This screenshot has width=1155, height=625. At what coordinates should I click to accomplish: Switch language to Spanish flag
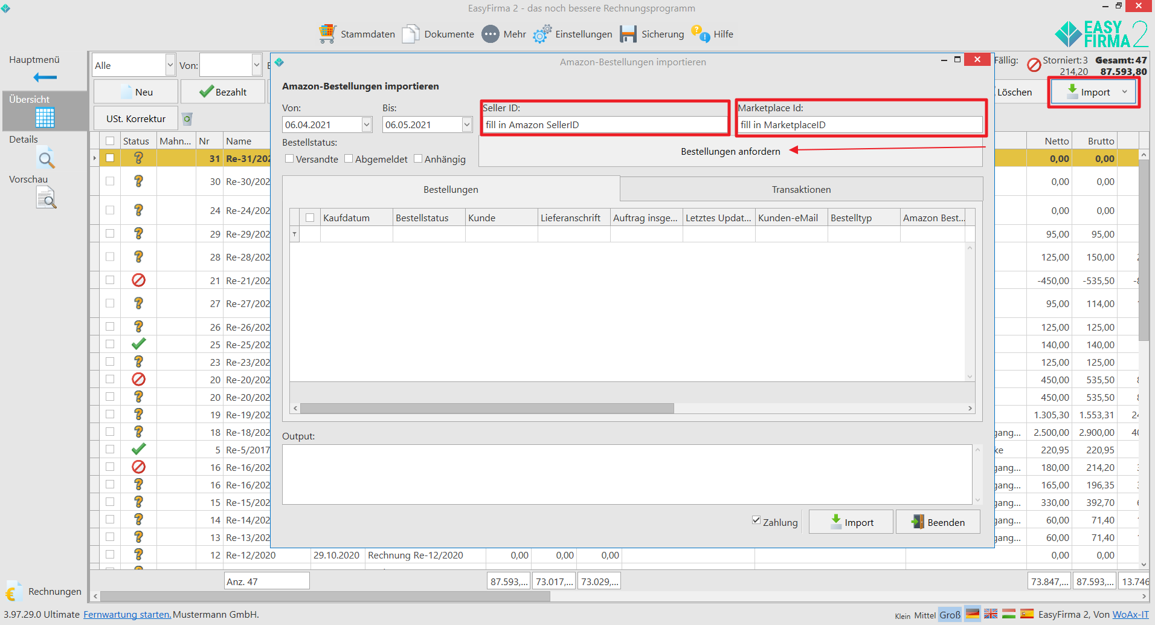1027,614
